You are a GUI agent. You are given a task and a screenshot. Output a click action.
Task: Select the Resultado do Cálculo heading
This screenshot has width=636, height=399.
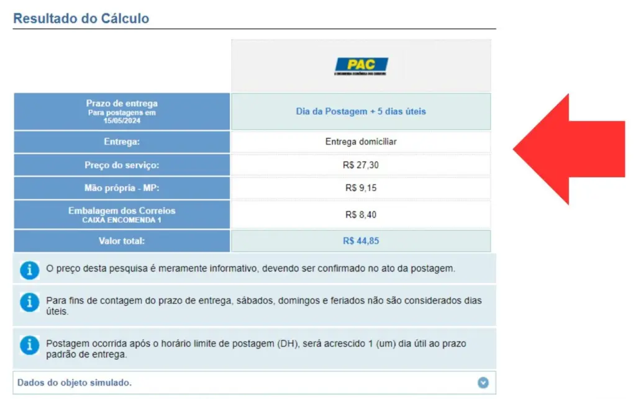pos(81,18)
